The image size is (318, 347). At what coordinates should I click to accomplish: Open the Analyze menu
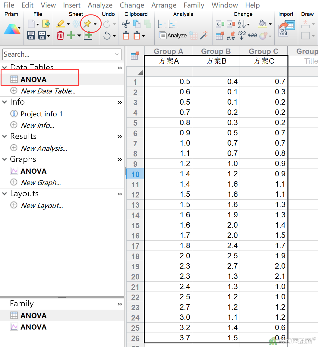click(x=100, y=5)
